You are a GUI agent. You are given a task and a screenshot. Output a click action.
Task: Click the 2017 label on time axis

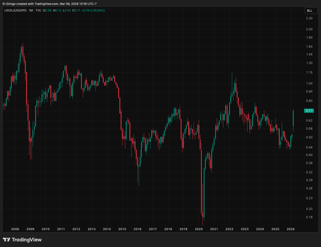(153, 229)
